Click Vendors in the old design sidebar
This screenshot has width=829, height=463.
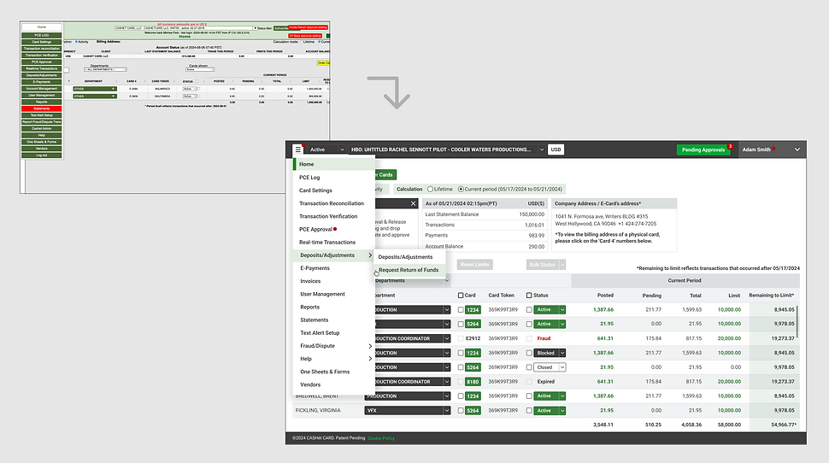(42, 149)
